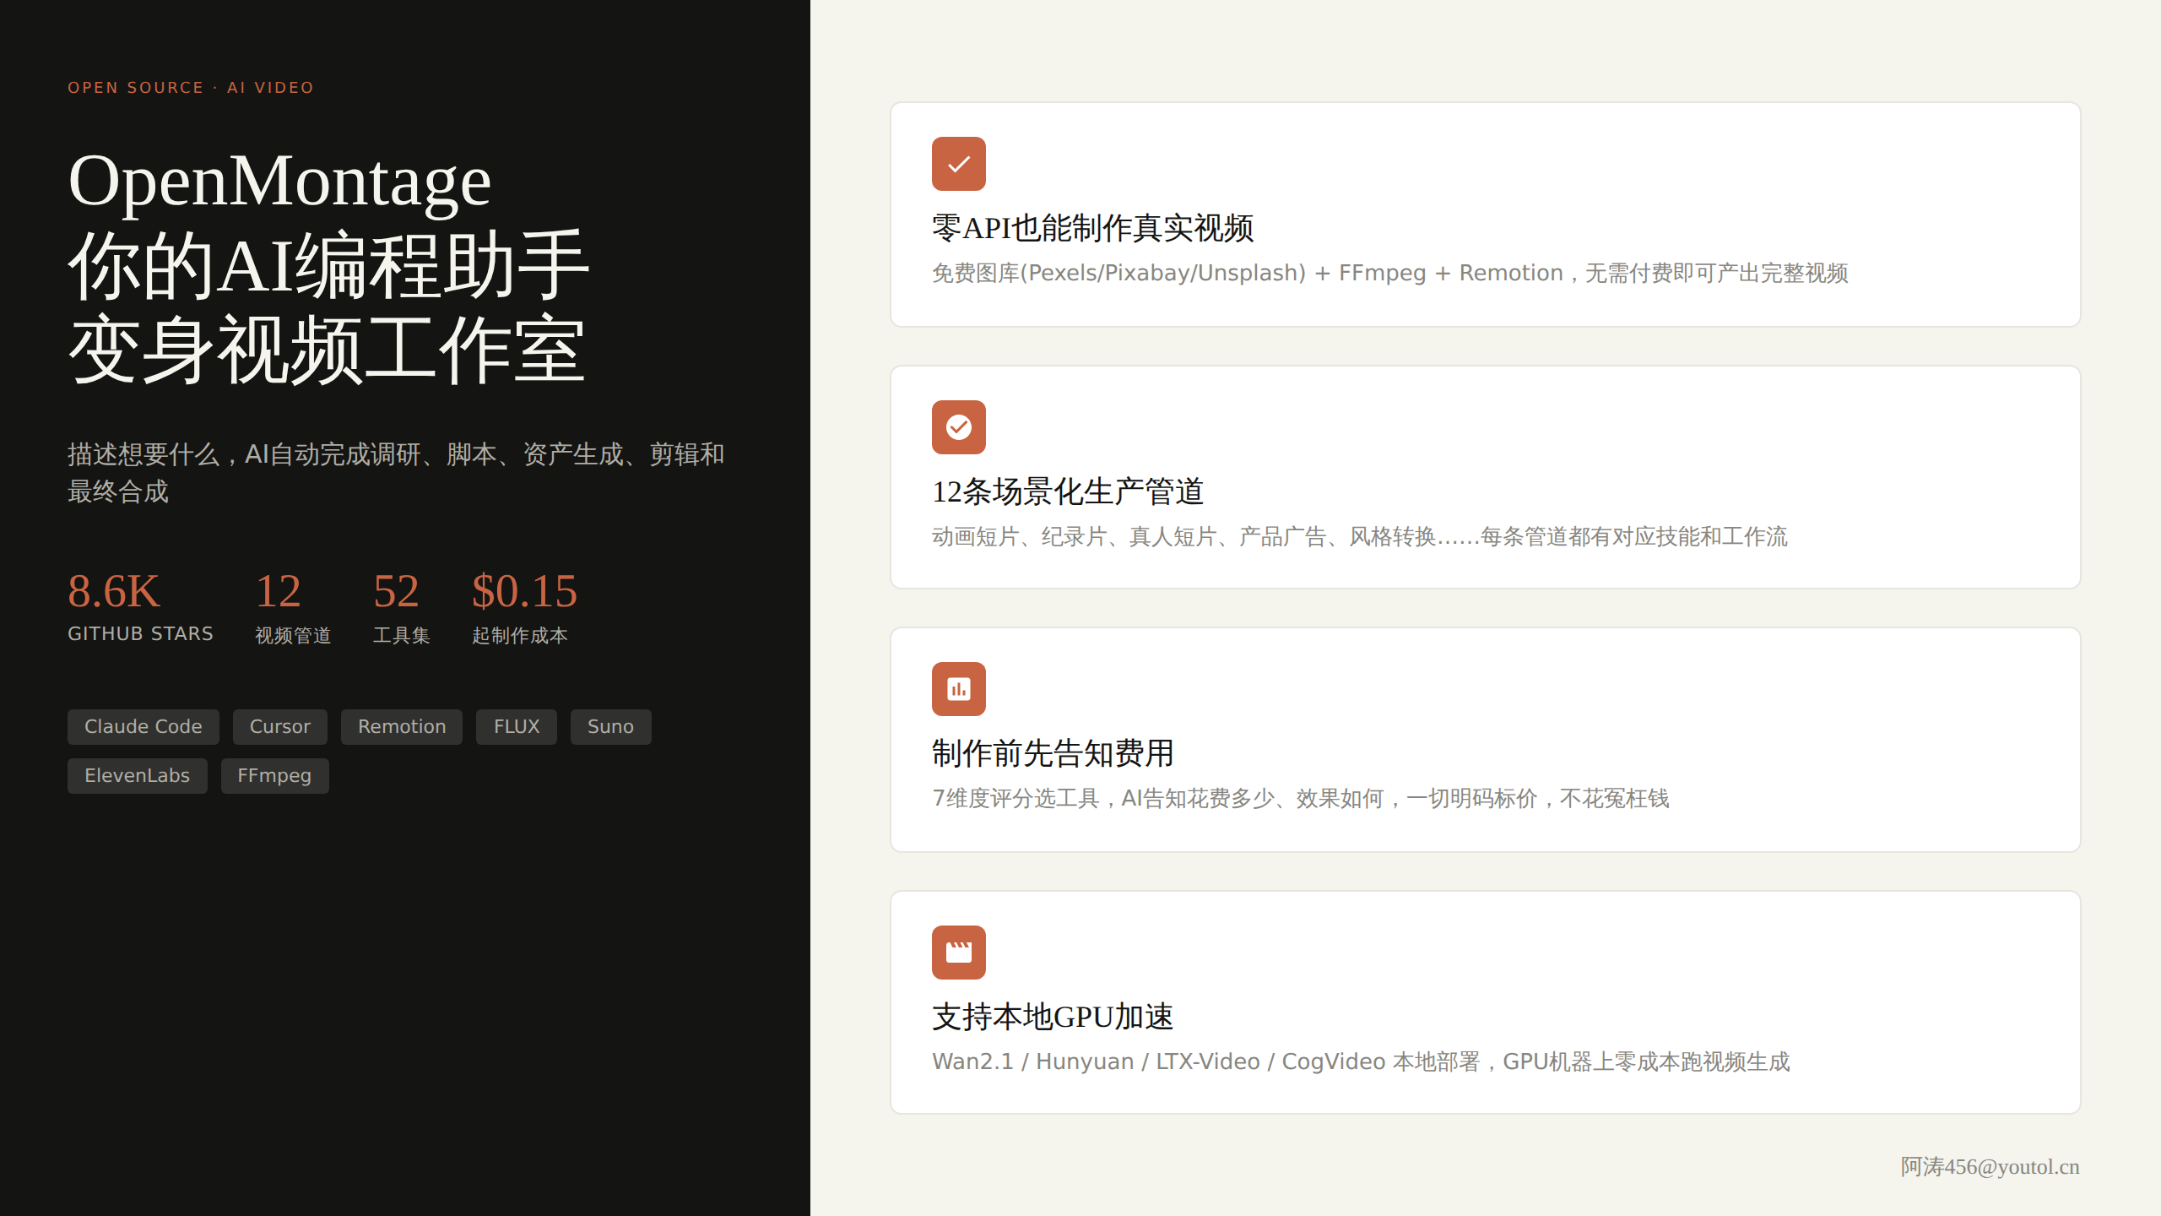Click the circled check icon above 12条场景化生产管道
The image size is (2161, 1216).
958,427
